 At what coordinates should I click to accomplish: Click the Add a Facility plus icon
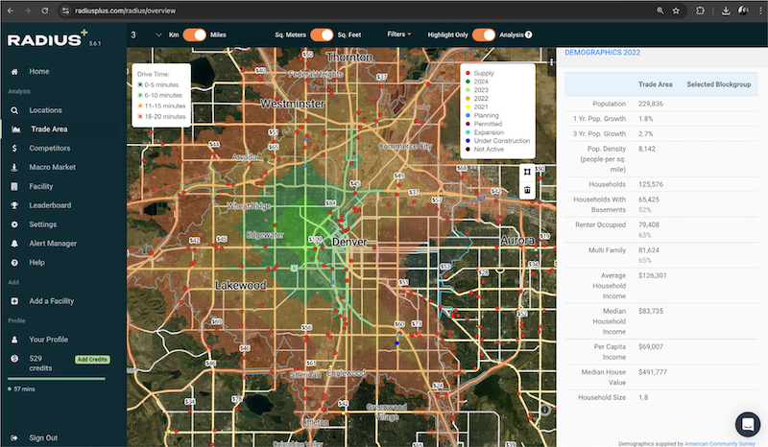tap(15, 301)
